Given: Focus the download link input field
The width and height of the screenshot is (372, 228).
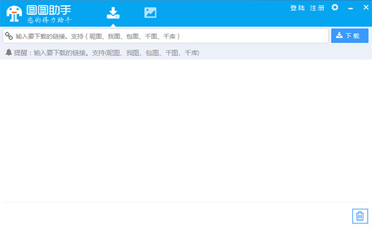Looking at the screenshot, I should click(166, 36).
